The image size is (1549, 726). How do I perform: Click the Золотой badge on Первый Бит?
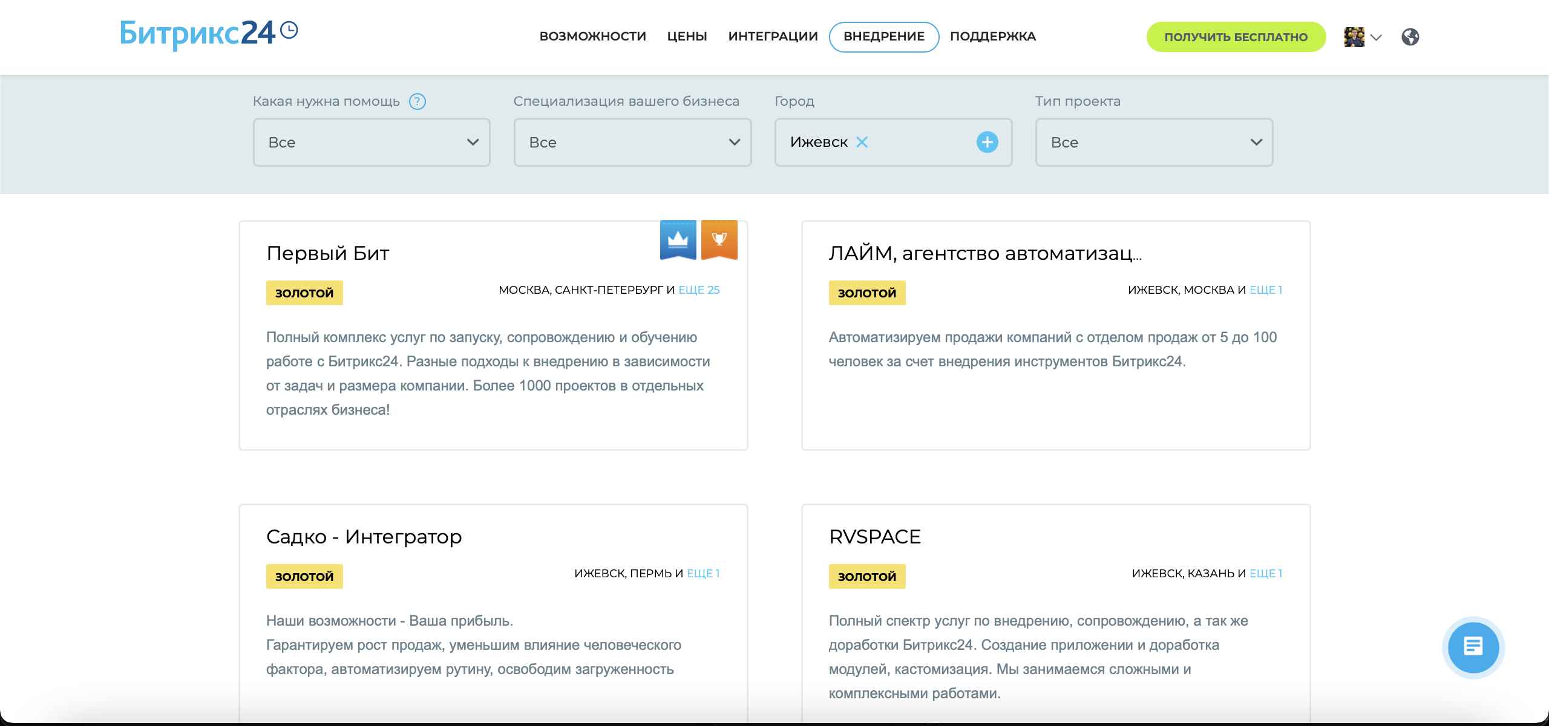tap(304, 293)
